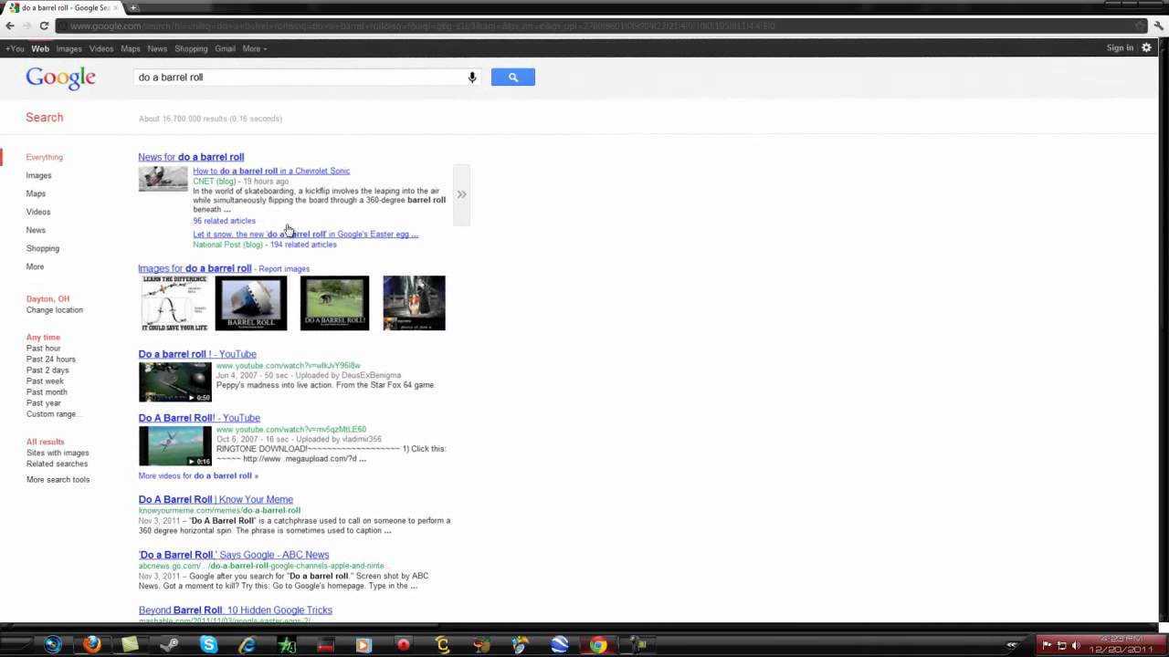
Task: Open the Google Earth taskbar icon
Action: point(560,645)
